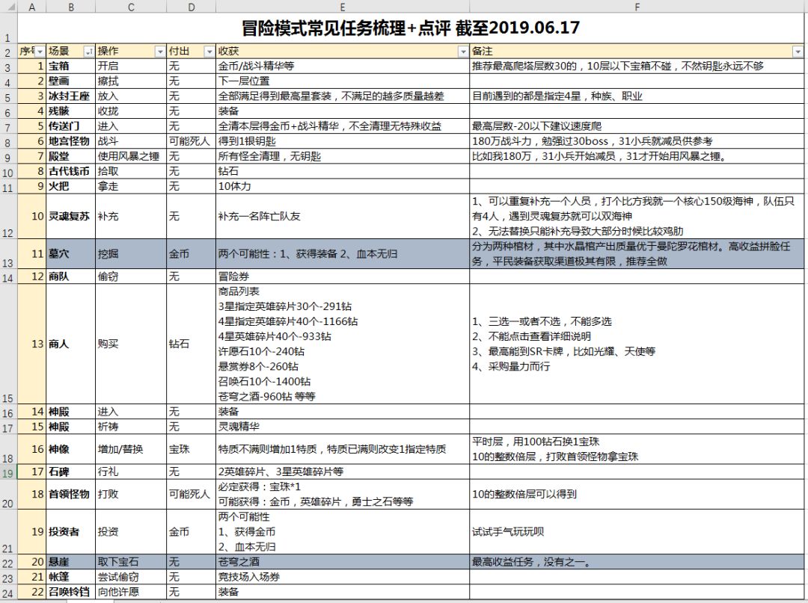Click the title cell 冒险模式常见任务梳理+点评
Viewport: 808px width, 603px height.
point(411,28)
